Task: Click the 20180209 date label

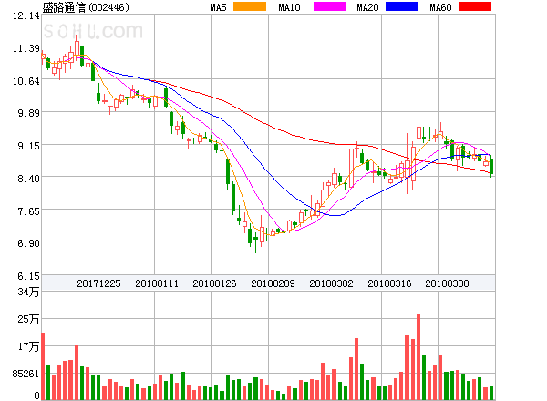Action: (273, 283)
